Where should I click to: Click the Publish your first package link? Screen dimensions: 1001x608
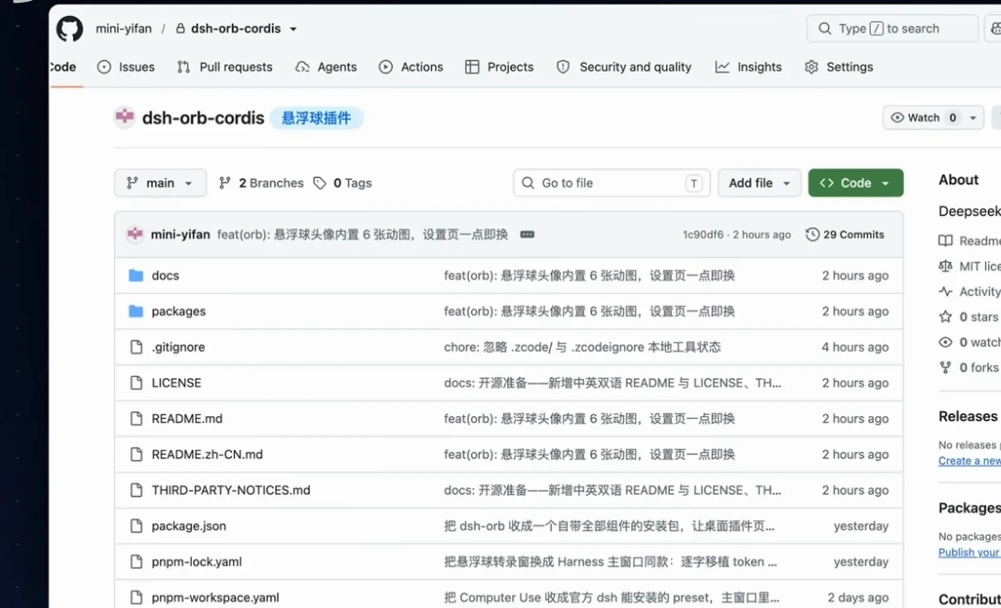click(x=970, y=552)
